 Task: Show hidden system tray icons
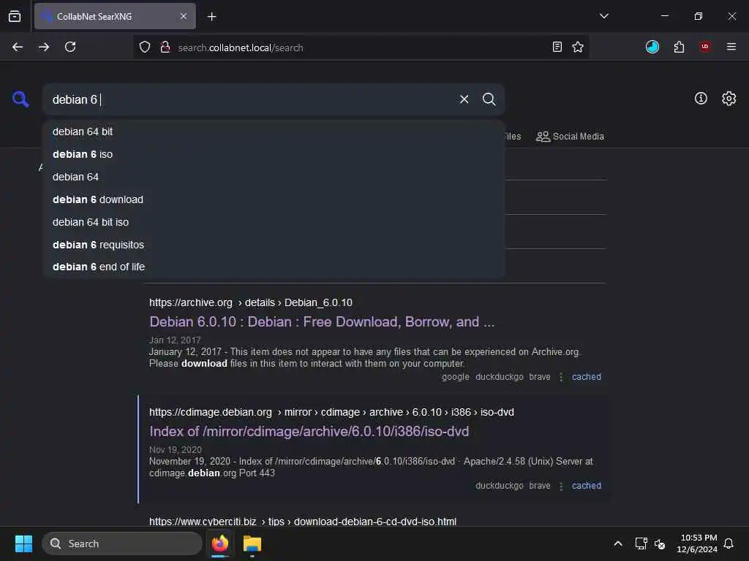[x=617, y=543]
